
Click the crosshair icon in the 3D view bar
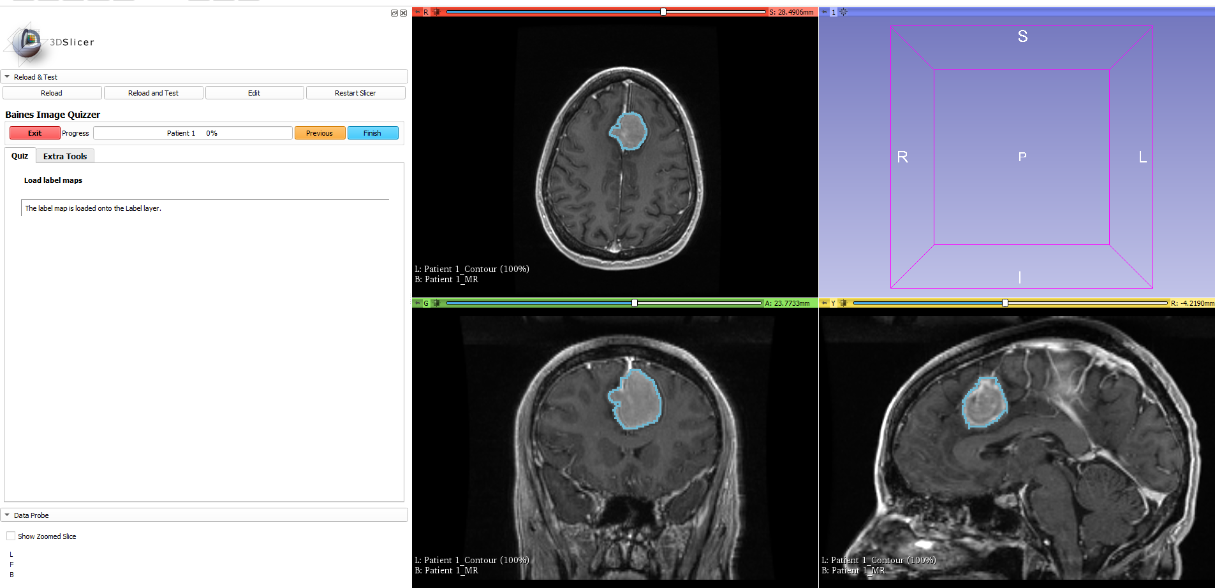pyautogui.click(x=843, y=11)
